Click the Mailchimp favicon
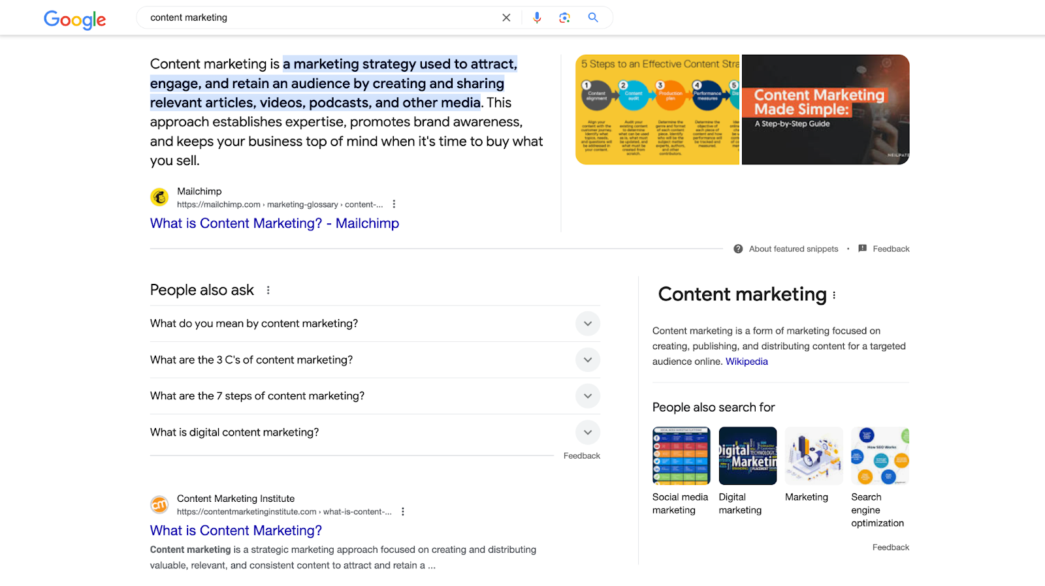Image resolution: width=1045 pixels, height=586 pixels. [159, 196]
